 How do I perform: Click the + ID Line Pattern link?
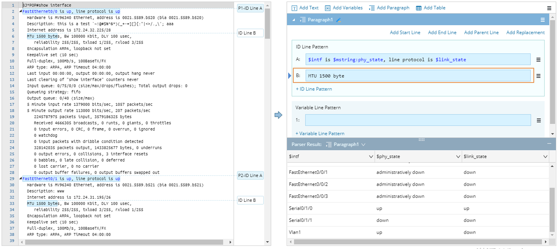314,89
